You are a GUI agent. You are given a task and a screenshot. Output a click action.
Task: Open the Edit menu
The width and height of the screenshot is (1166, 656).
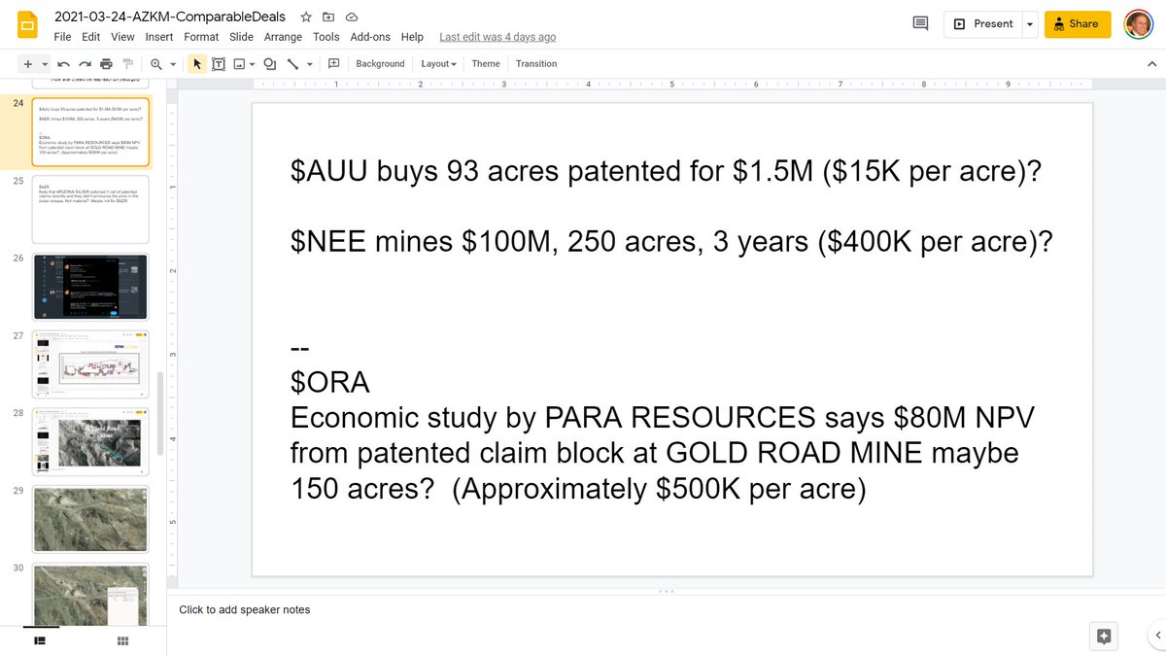pyautogui.click(x=90, y=37)
